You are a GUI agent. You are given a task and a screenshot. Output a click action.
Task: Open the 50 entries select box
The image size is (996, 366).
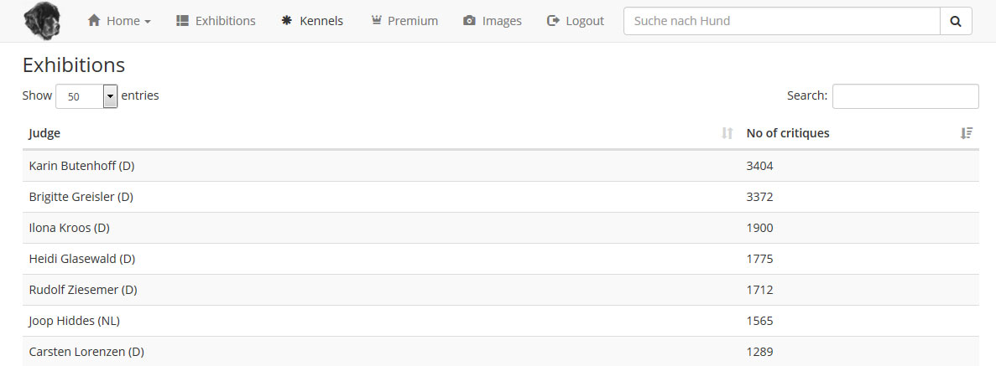coord(87,96)
